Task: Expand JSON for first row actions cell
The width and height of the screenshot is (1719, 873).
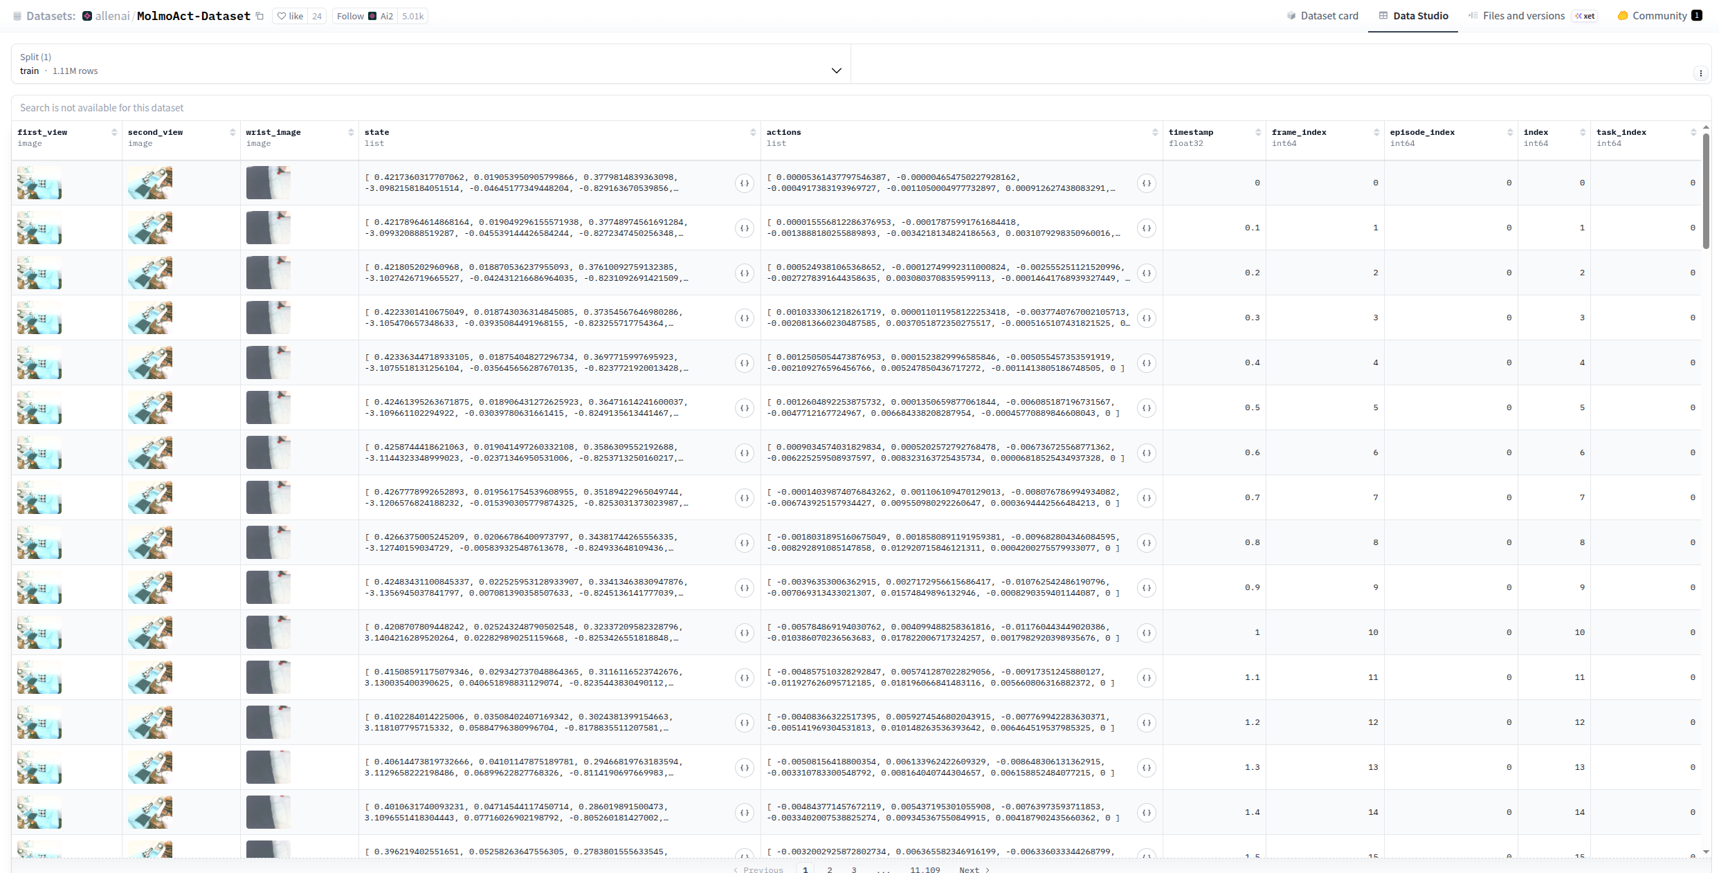Action: tap(1146, 183)
